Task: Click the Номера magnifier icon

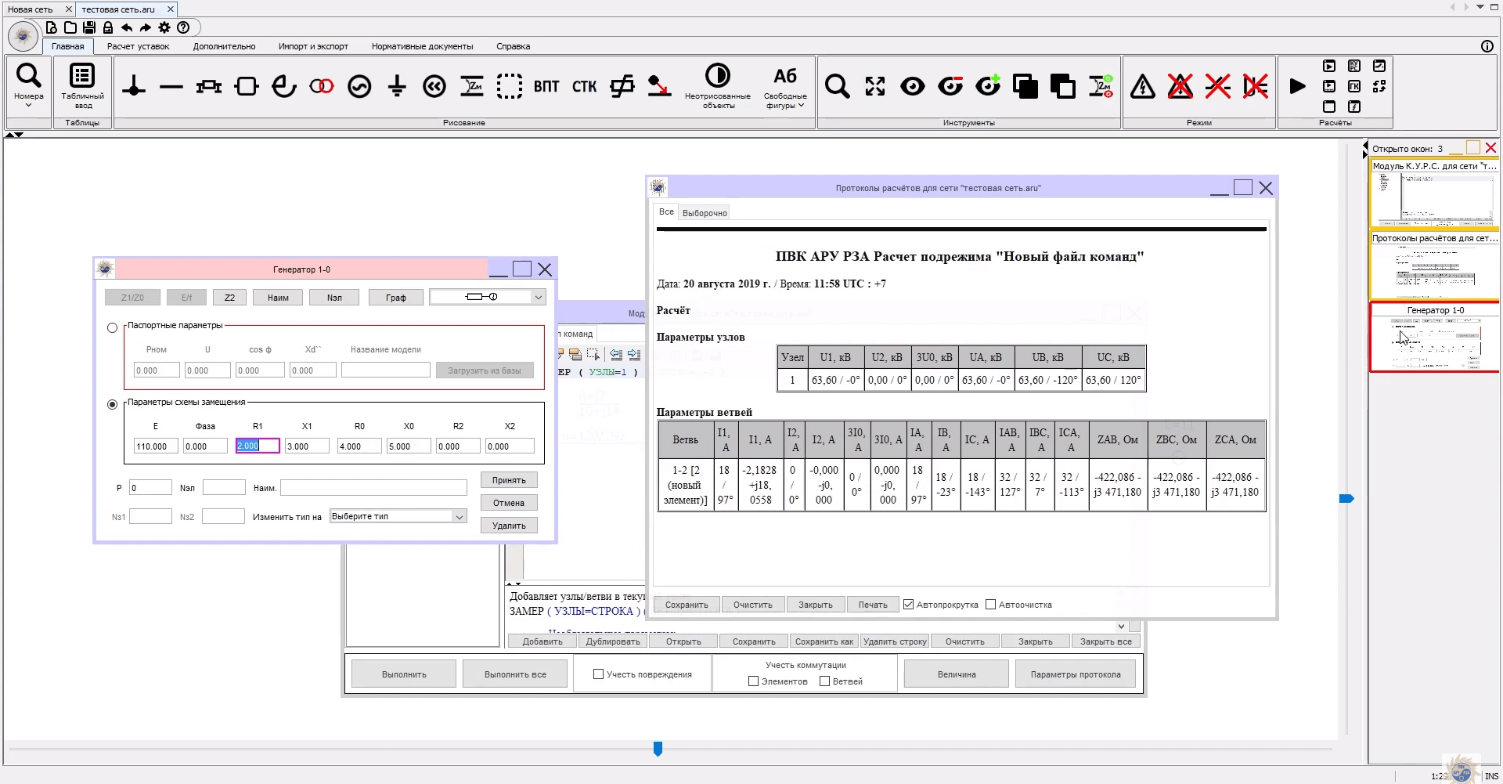Action: pos(28,77)
